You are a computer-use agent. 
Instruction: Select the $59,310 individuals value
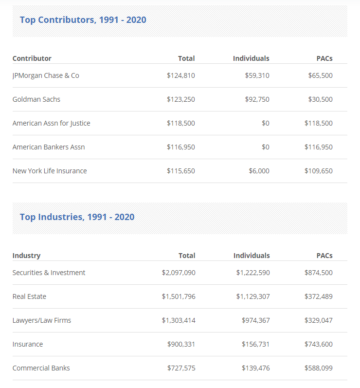(x=257, y=75)
